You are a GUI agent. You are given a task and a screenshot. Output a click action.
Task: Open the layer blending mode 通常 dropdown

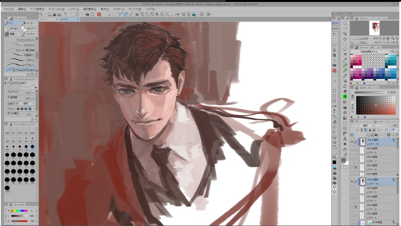[367, 126]
